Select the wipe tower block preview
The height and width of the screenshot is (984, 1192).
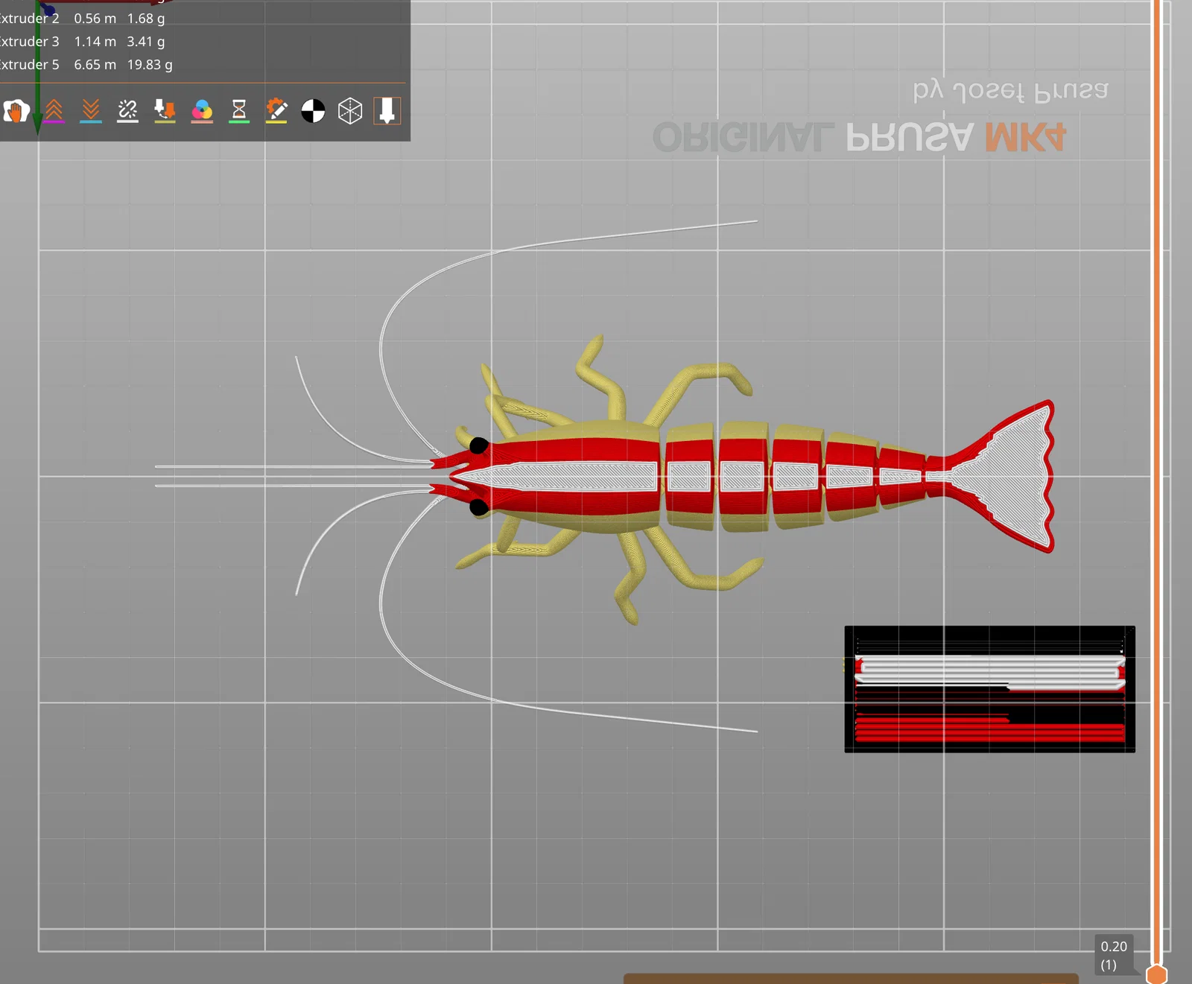coord(989,689)
